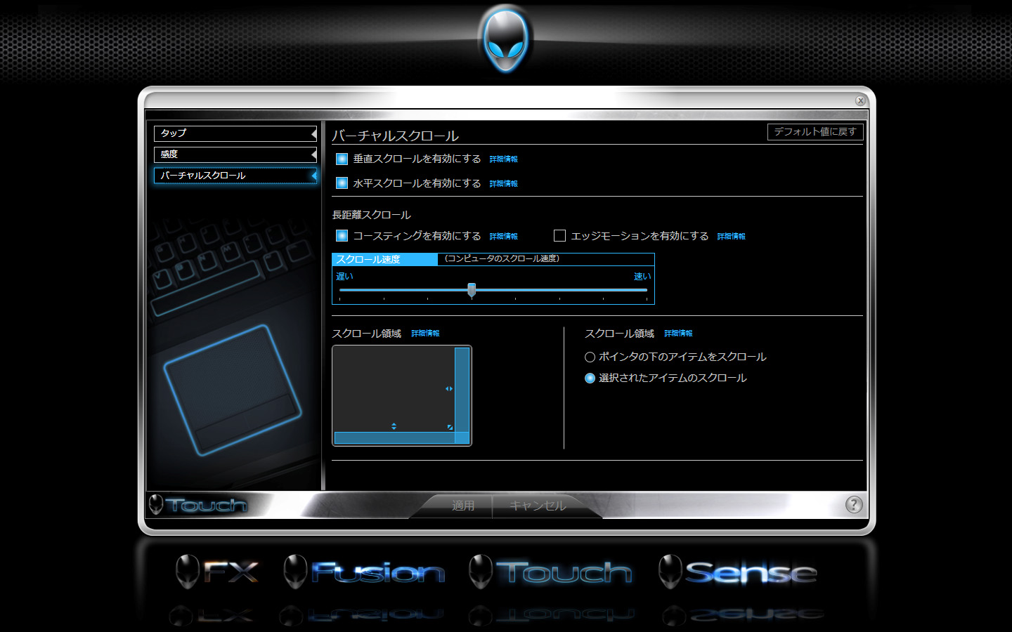Open 詳細情報 link for coasting

[503, 237]
